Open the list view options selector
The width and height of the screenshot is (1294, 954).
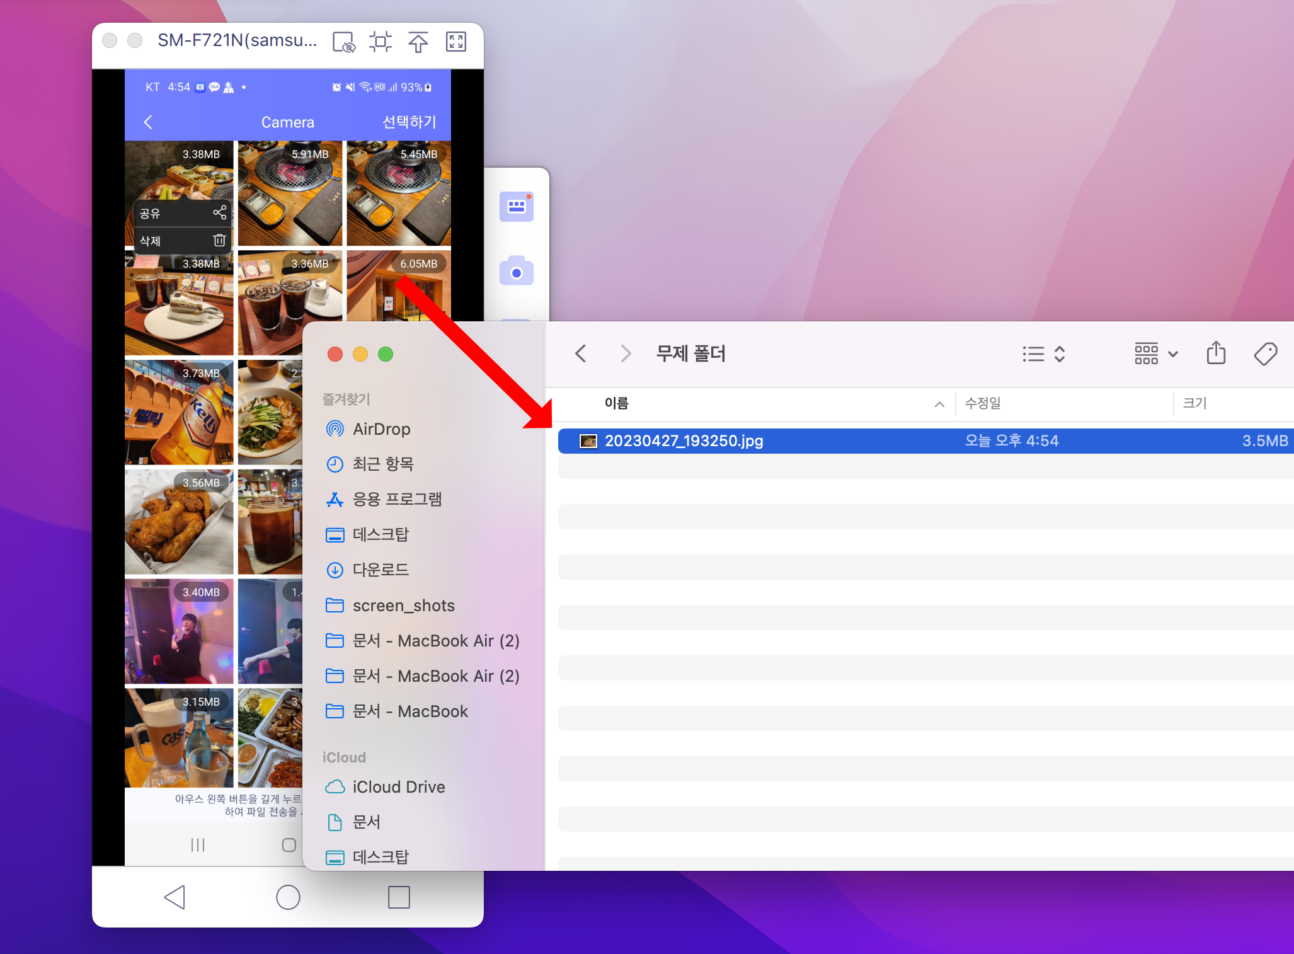(x=1043, y=353)
